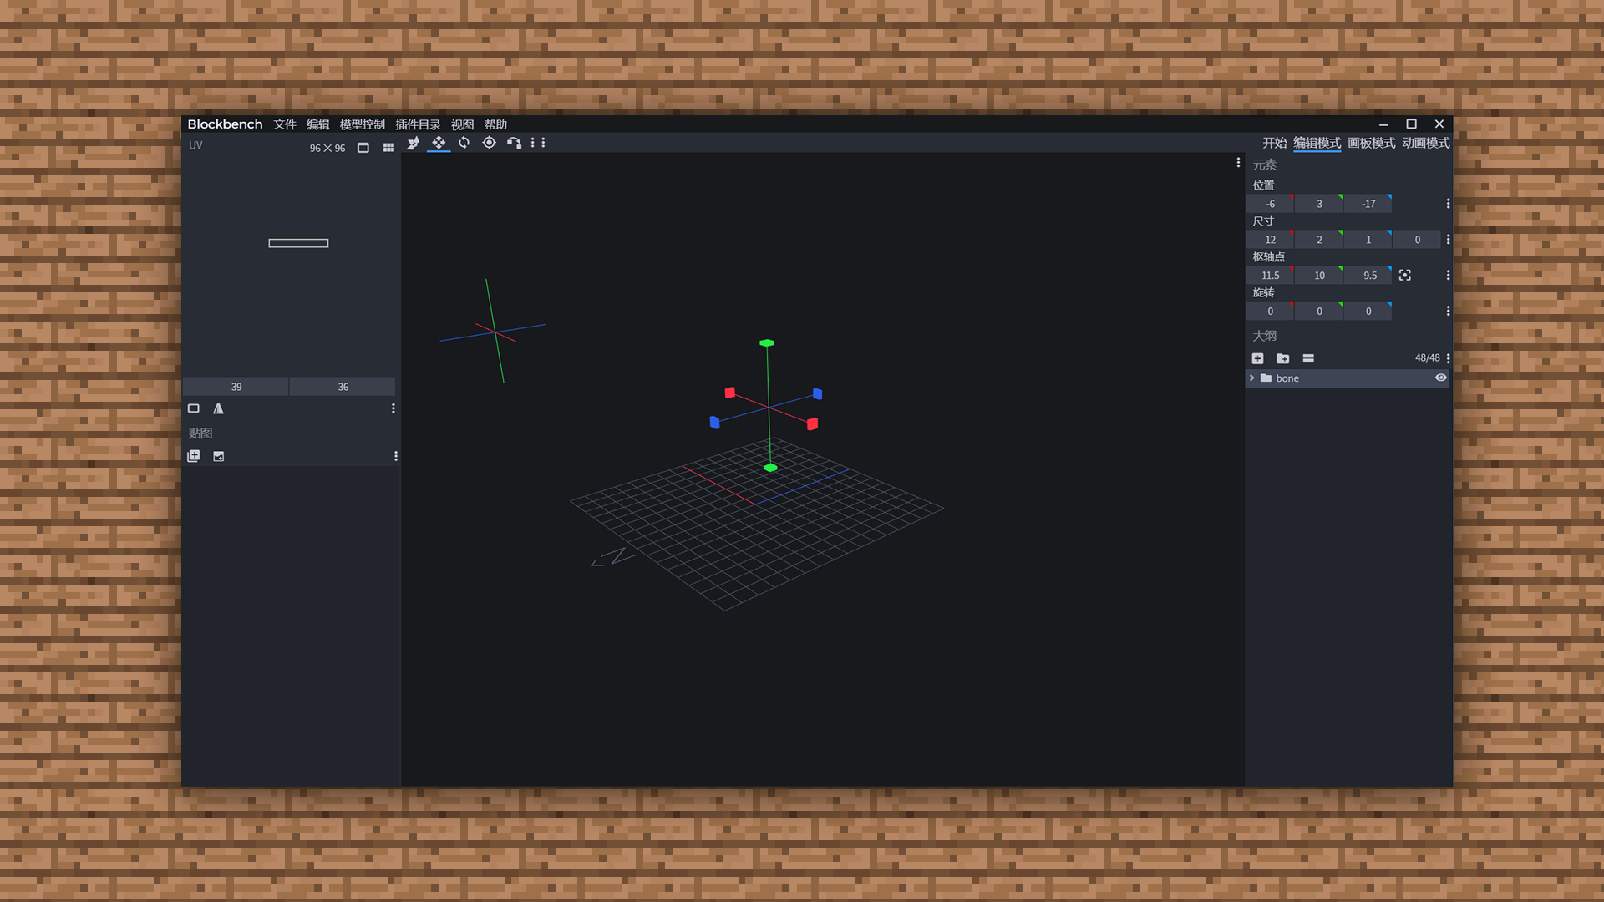Click the center pivot icon

(1405, 276)
